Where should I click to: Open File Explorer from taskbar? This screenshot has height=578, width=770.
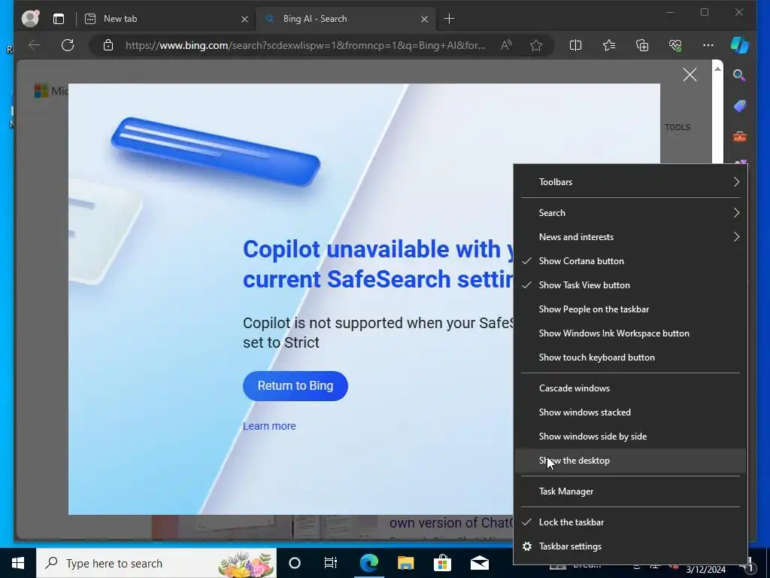405,563
